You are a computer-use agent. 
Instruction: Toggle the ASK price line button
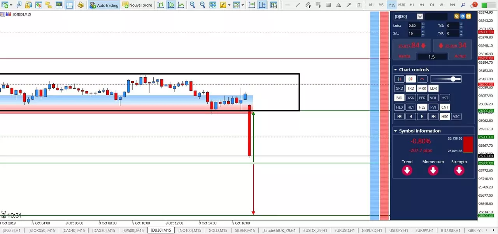click(x=410, y=98)
